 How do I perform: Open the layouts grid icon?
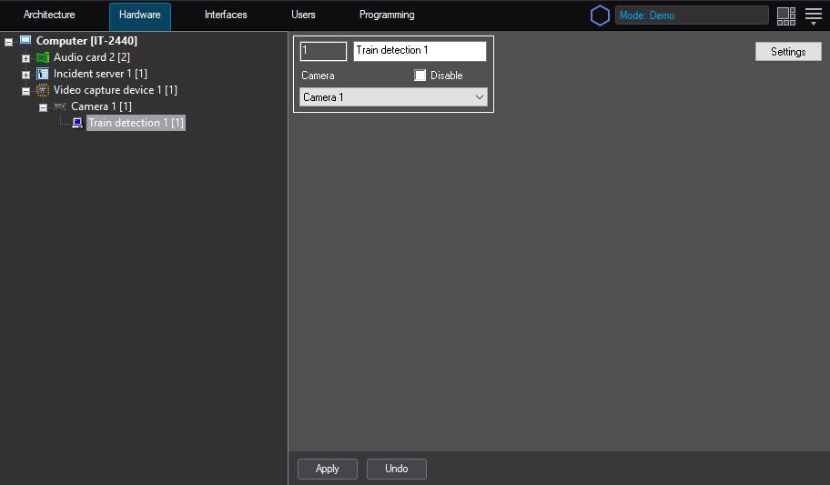786,15
